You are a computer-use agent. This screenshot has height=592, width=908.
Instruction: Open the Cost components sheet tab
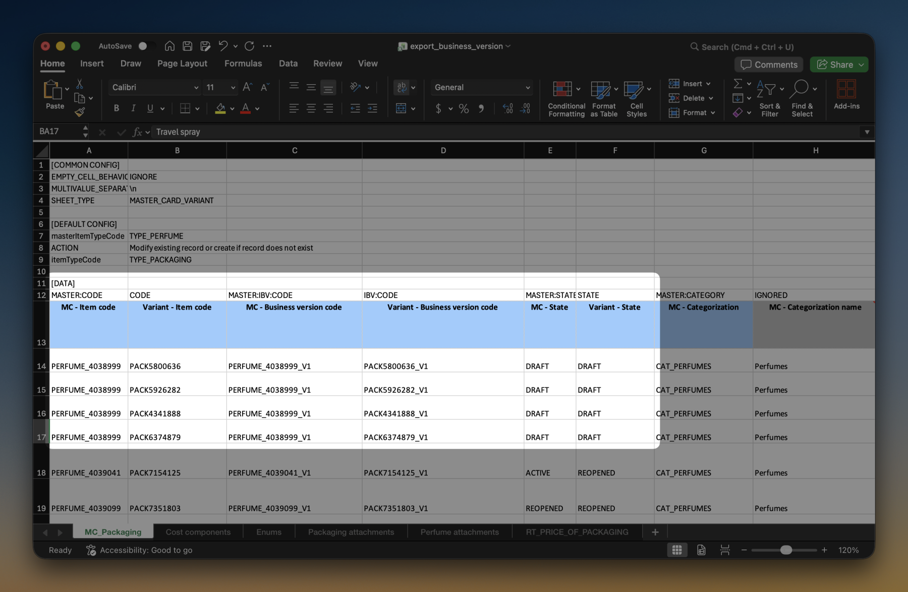pos(198,532)
